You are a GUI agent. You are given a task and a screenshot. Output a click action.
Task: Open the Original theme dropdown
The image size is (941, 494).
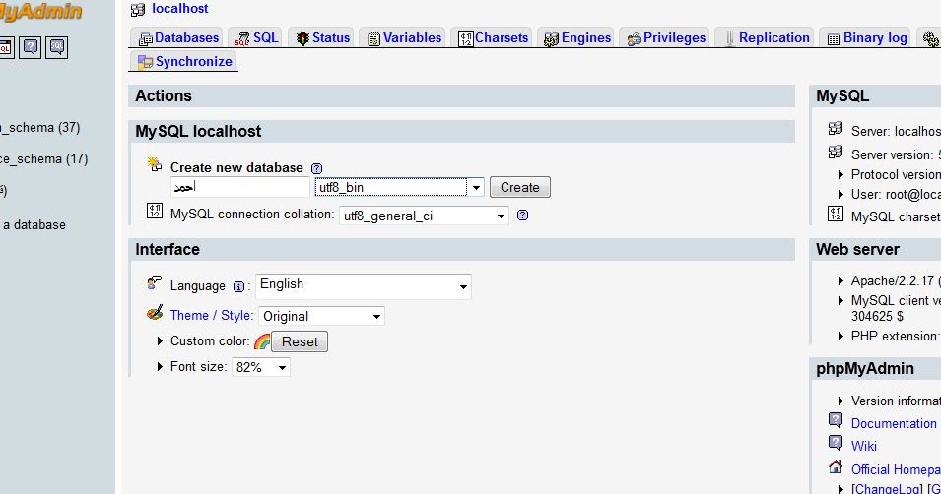pos(321,316)
